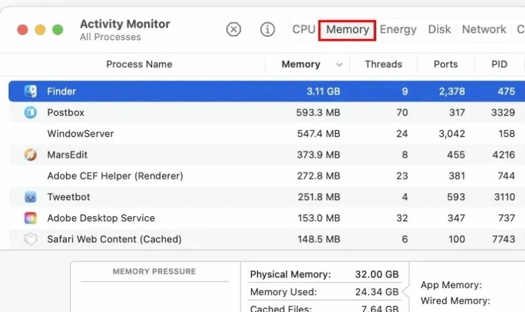Select the Postbox process name

pos(65,113)
